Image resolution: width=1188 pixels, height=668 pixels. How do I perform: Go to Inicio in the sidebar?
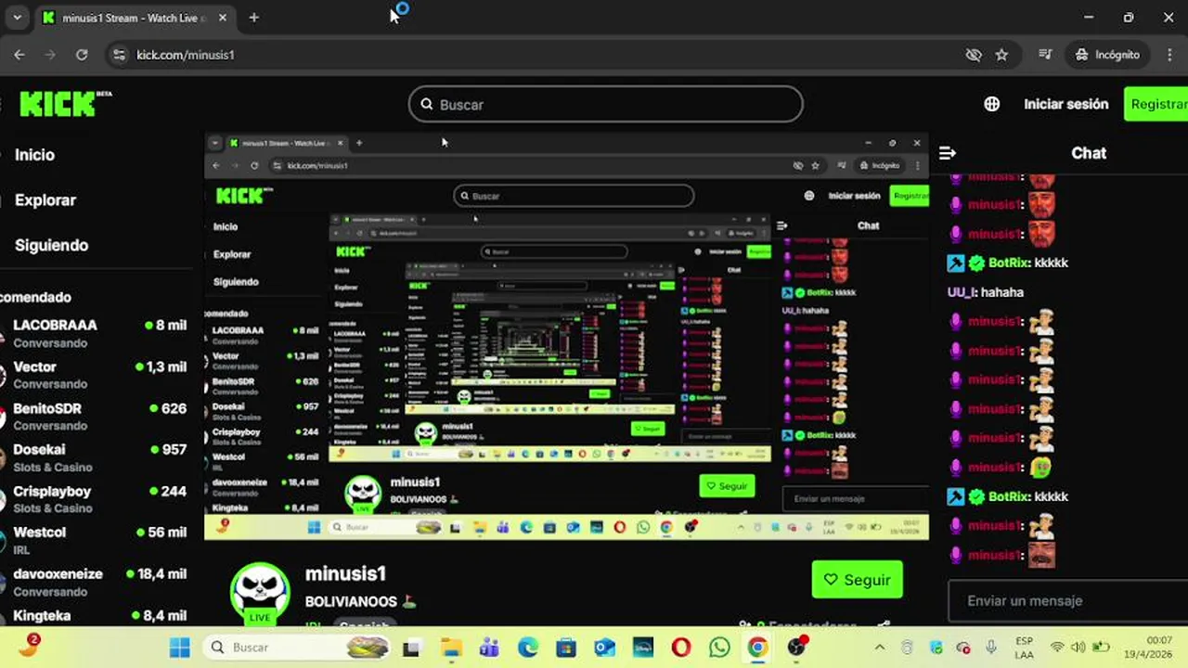pyautogui.click(x=34, y=155)
